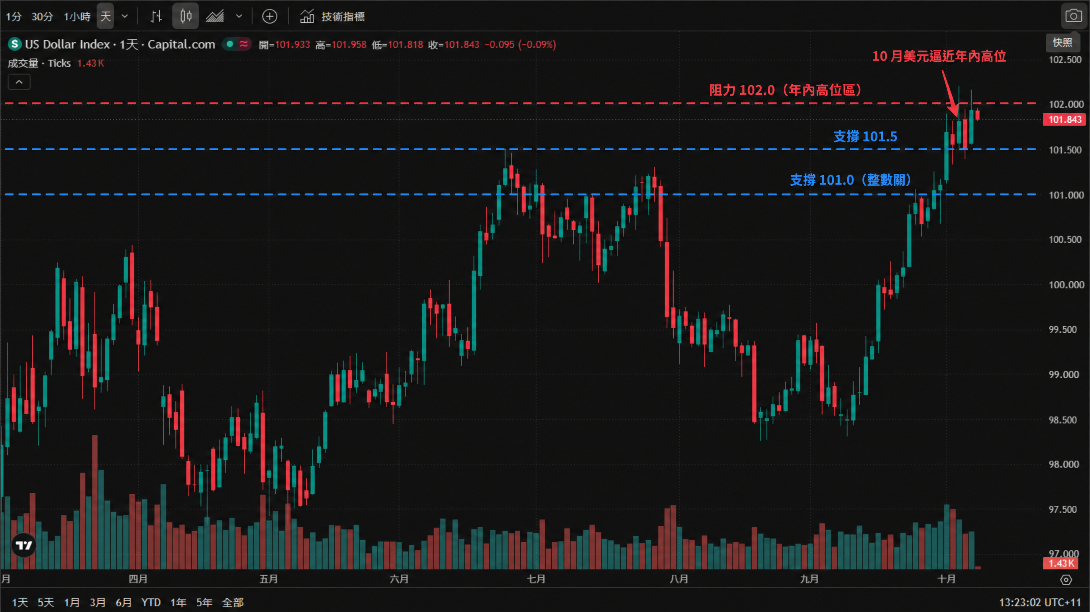Click the 102.000 price axis label
The width and height of the screenshot is (1090, 612).
pyautogui.click(x=1066, y=104)
